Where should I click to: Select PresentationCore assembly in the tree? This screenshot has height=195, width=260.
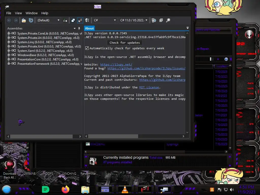(48, 59)
